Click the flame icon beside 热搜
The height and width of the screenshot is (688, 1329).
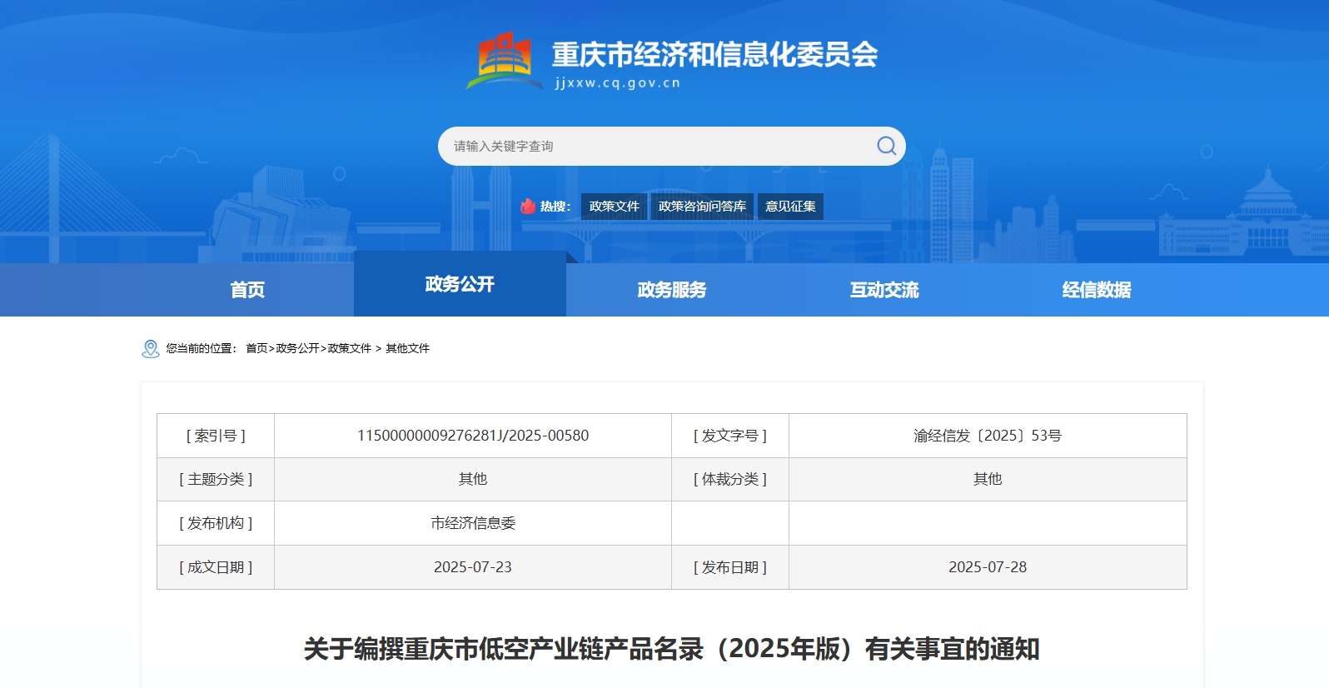pyautogui.click(x=528, y=207)
